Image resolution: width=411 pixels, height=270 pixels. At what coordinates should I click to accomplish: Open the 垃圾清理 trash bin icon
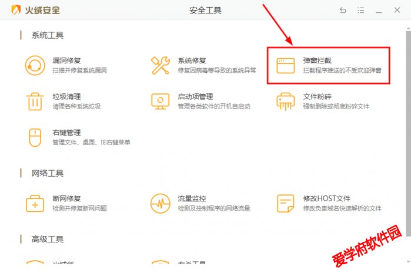point(35,102)
